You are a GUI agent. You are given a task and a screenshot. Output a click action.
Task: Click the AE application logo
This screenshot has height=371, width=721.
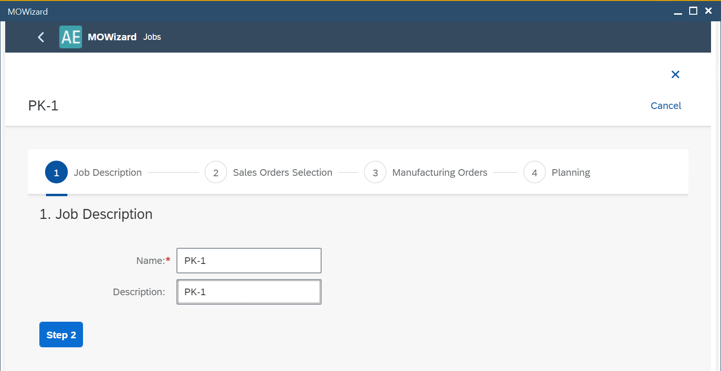pyautogui.click(x=70, y=37)
